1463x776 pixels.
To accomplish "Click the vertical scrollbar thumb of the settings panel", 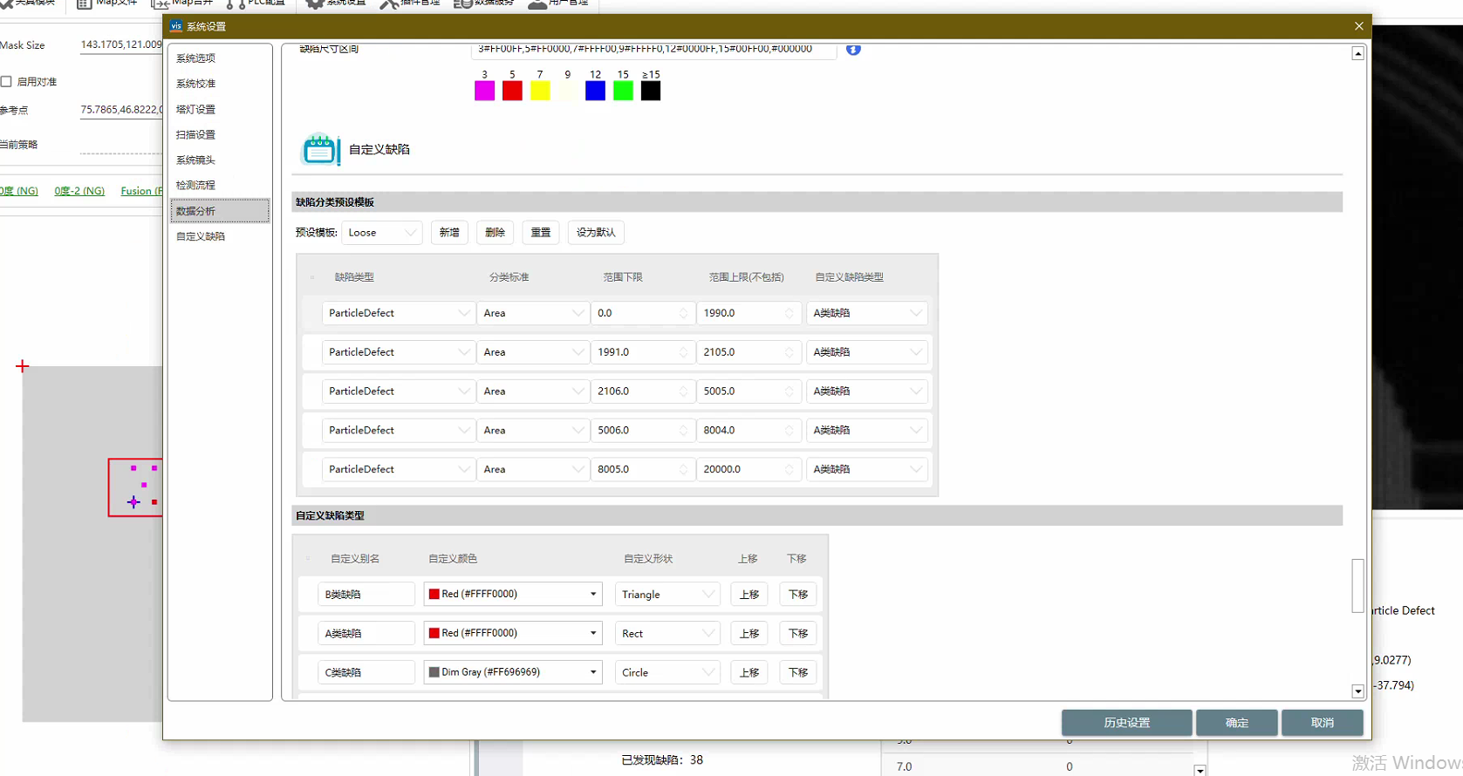I will [x=1357, y=586].
